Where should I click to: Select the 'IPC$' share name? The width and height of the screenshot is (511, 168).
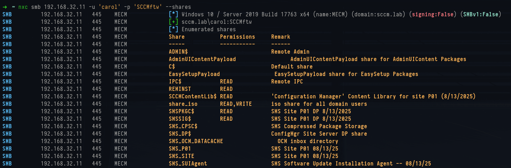point(175,82)
